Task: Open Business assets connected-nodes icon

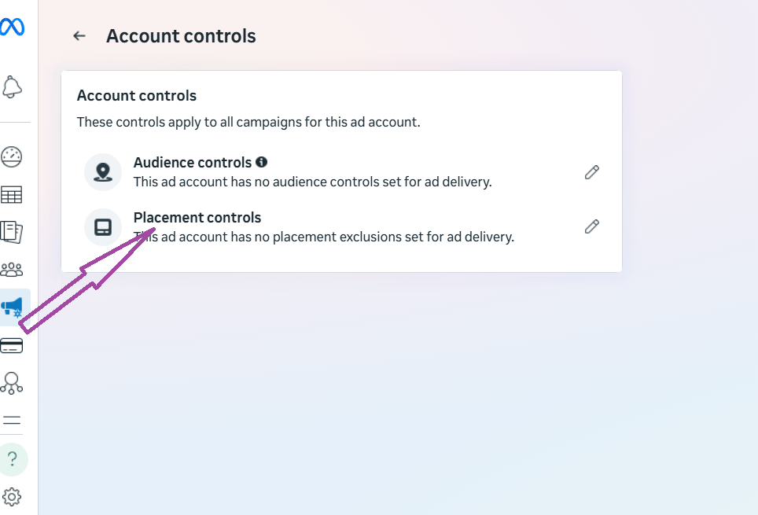Action: [11, 383]
